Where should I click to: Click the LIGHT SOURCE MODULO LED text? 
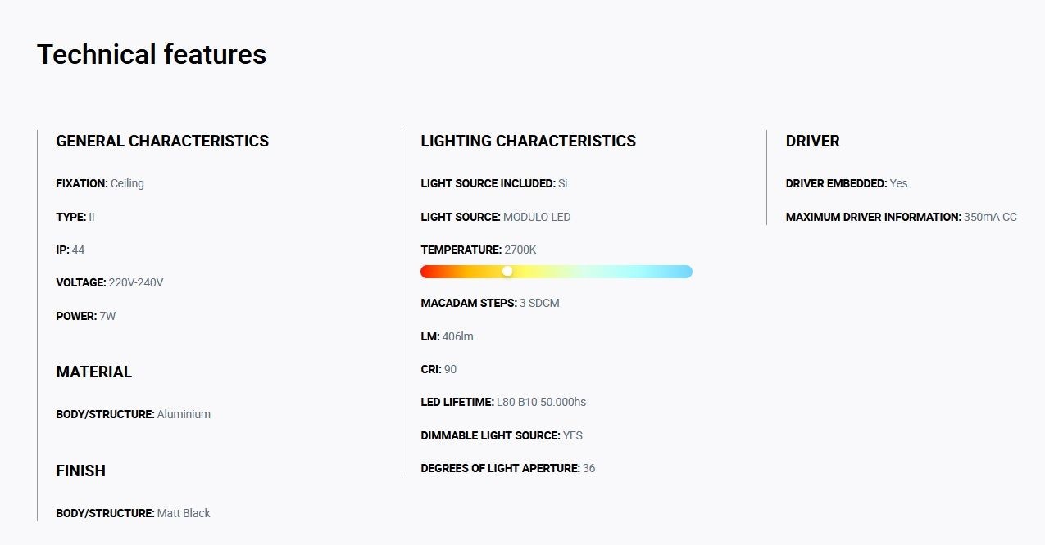(496, 217)
